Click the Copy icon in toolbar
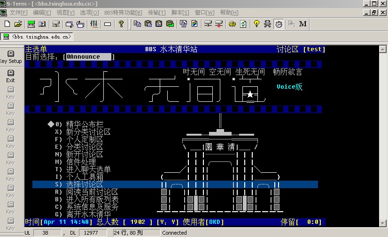Viewport: 388px width, 237px height. tap(137, 24)
